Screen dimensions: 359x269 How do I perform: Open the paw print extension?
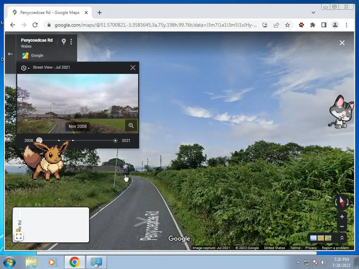point(301,25)
